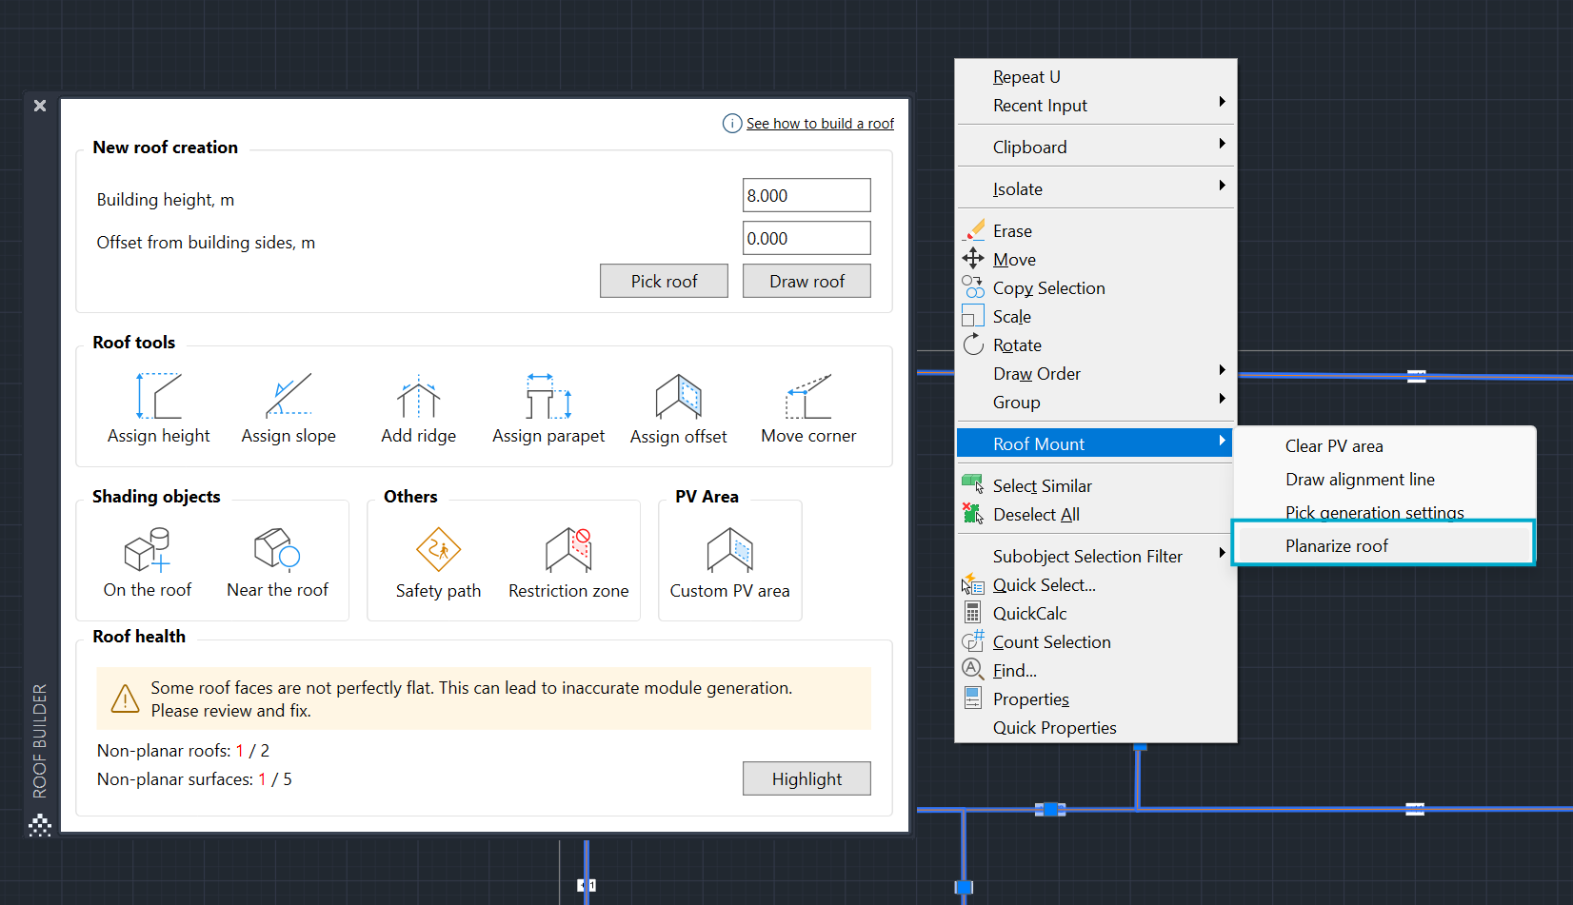Select Clear PV area menu item
Image resolution: width=1573 pixels, height=905 pixels.
tap(1333, 446)
